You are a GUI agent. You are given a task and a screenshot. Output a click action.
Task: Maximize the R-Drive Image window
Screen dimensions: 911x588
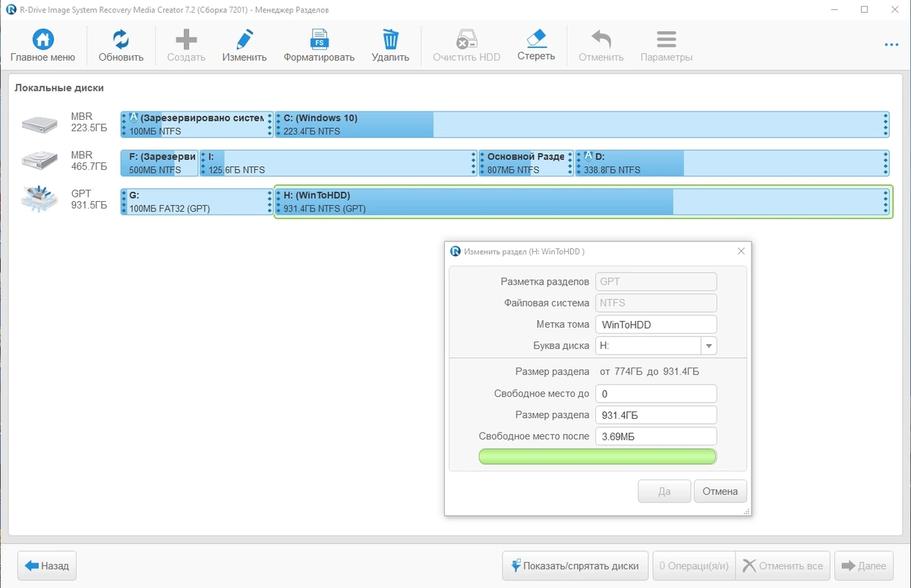pos(864,10)
